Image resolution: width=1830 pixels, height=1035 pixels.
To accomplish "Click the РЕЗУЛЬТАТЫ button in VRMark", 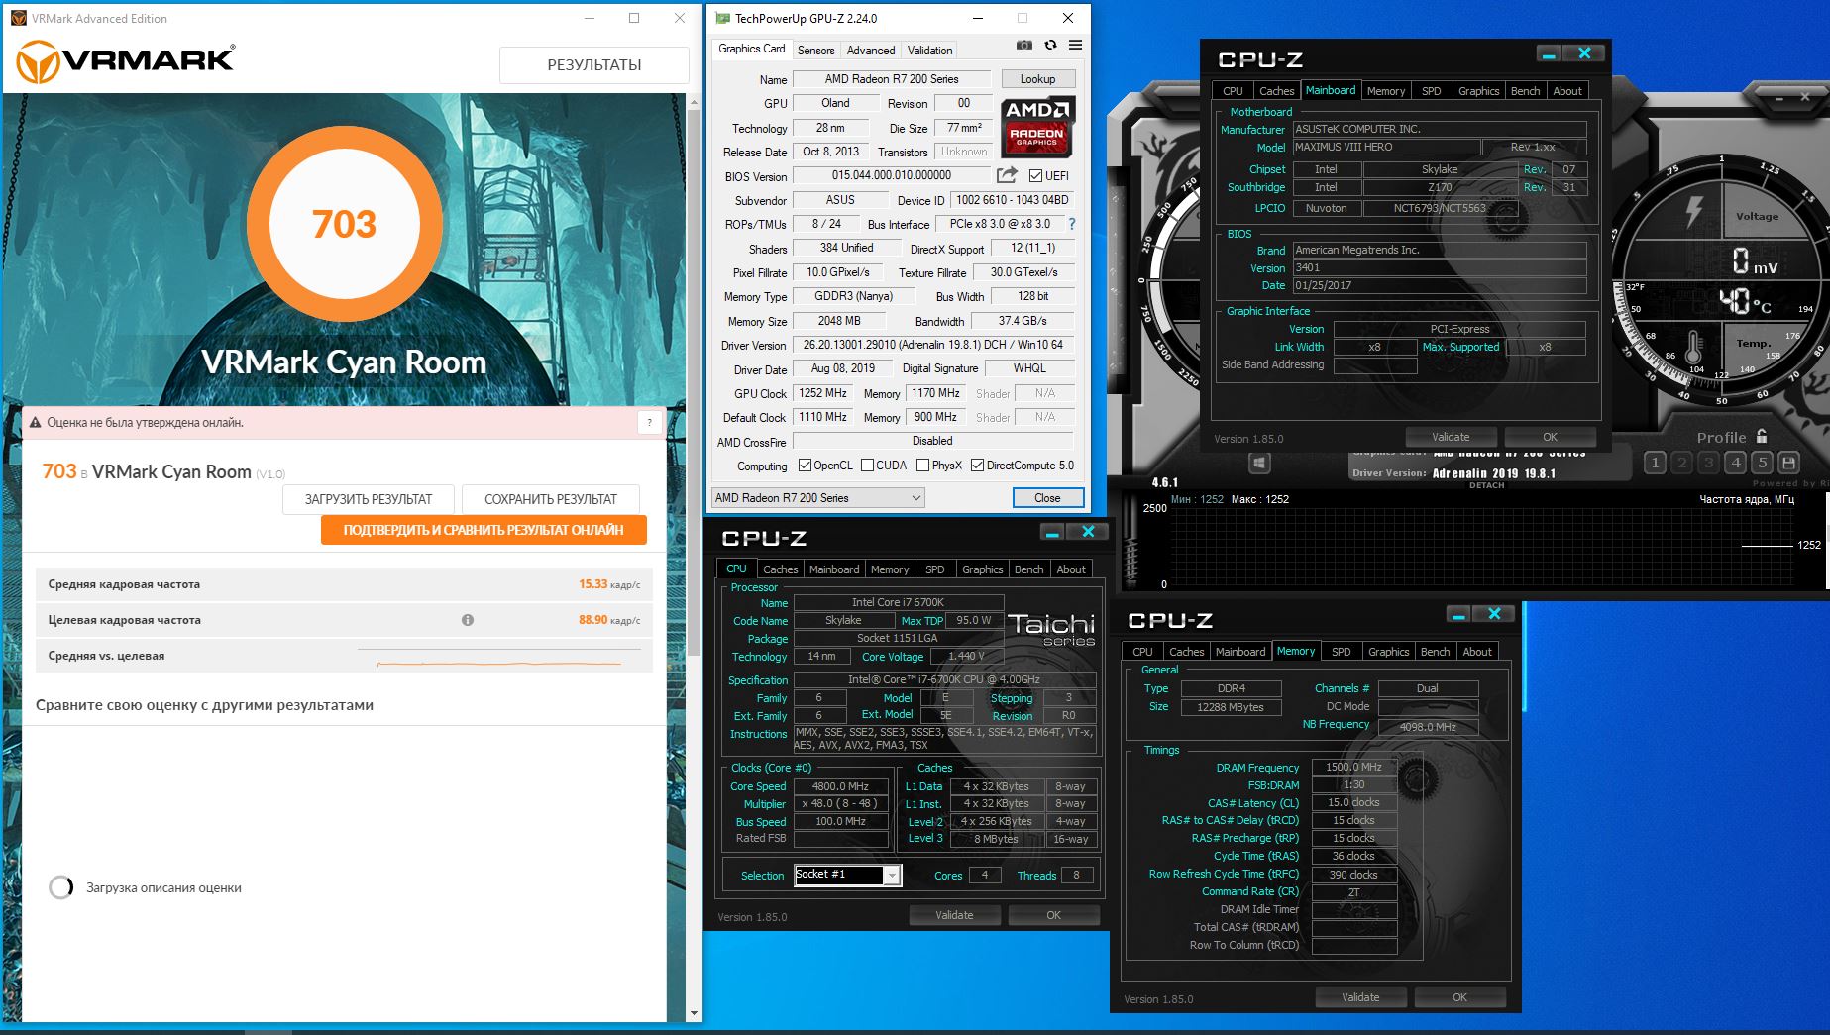I will pos(594,65).
